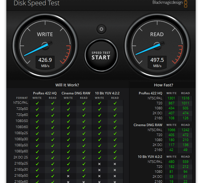The image size is (202, 183).
Task: Click the ProRes 422 HQ column header in Will It Work
Action: point(45,93)
